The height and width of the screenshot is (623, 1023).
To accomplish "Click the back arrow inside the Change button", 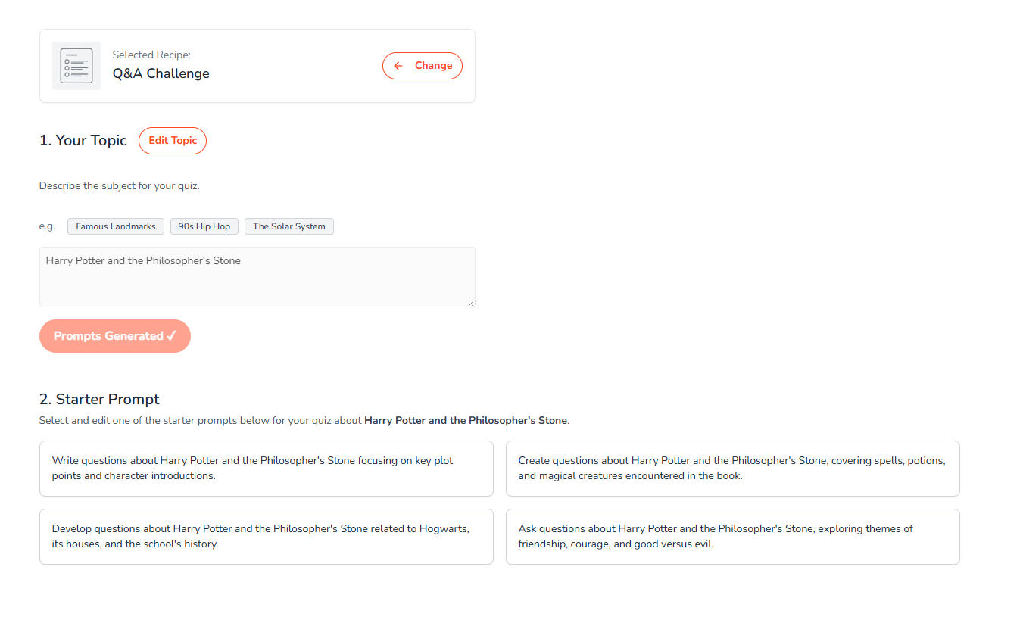I will click(398, 66).
